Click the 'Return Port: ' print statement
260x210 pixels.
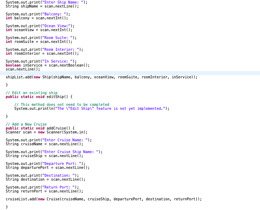tap(42, 187)
